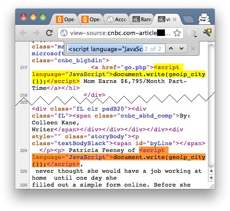Viewport: 230px width, 211px height.
Task: Click the incognito spy icon
Action: tap(204, 18)
